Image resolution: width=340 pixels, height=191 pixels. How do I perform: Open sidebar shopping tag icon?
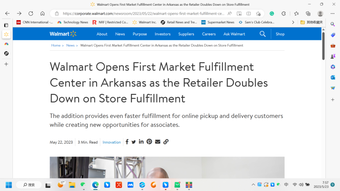(x=333, y=35)
